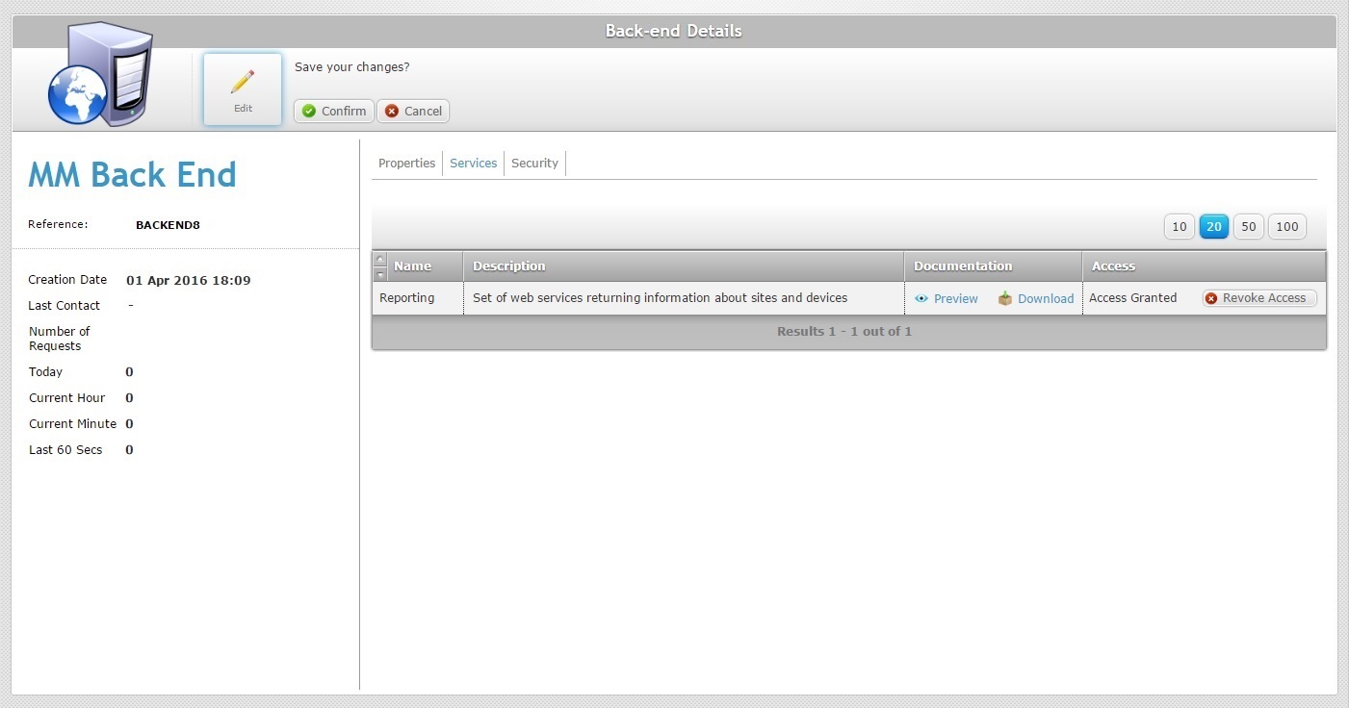Screen dimensions: 1349x708
Task: Click the Save your changes? prompt text
Action: [x=352, y=67]
